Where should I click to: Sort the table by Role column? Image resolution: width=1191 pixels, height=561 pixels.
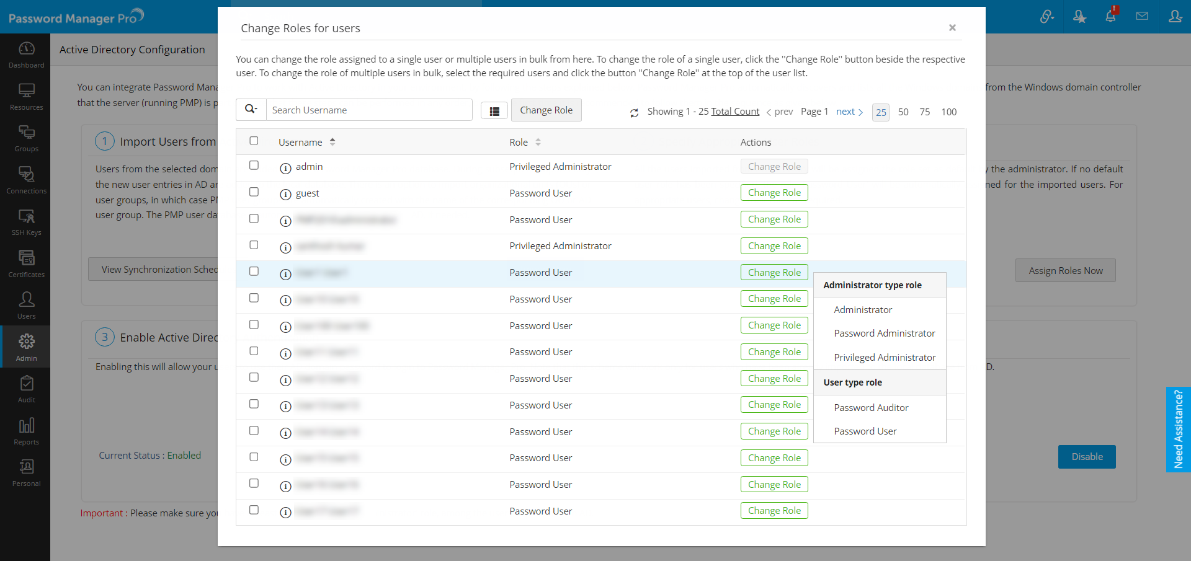538,142
